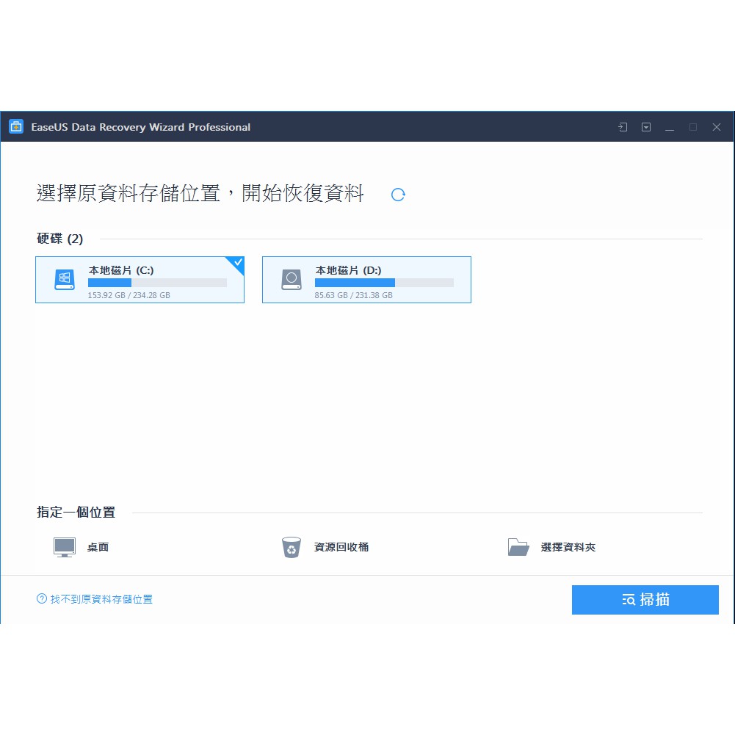The height and width of the screenshot is (735, 735).
Task: Open the title bar dropdown menu icon
Action: pos(646,127)
